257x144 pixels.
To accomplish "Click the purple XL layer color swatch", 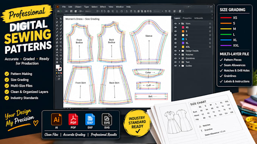I will coord(183,43).
